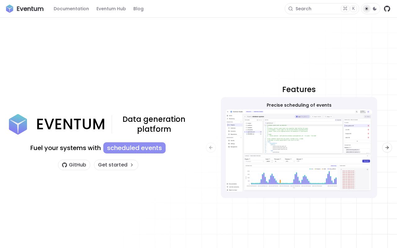Click the Get started button
This screenshot has width=397, height=248.
[x=116, y=165]
